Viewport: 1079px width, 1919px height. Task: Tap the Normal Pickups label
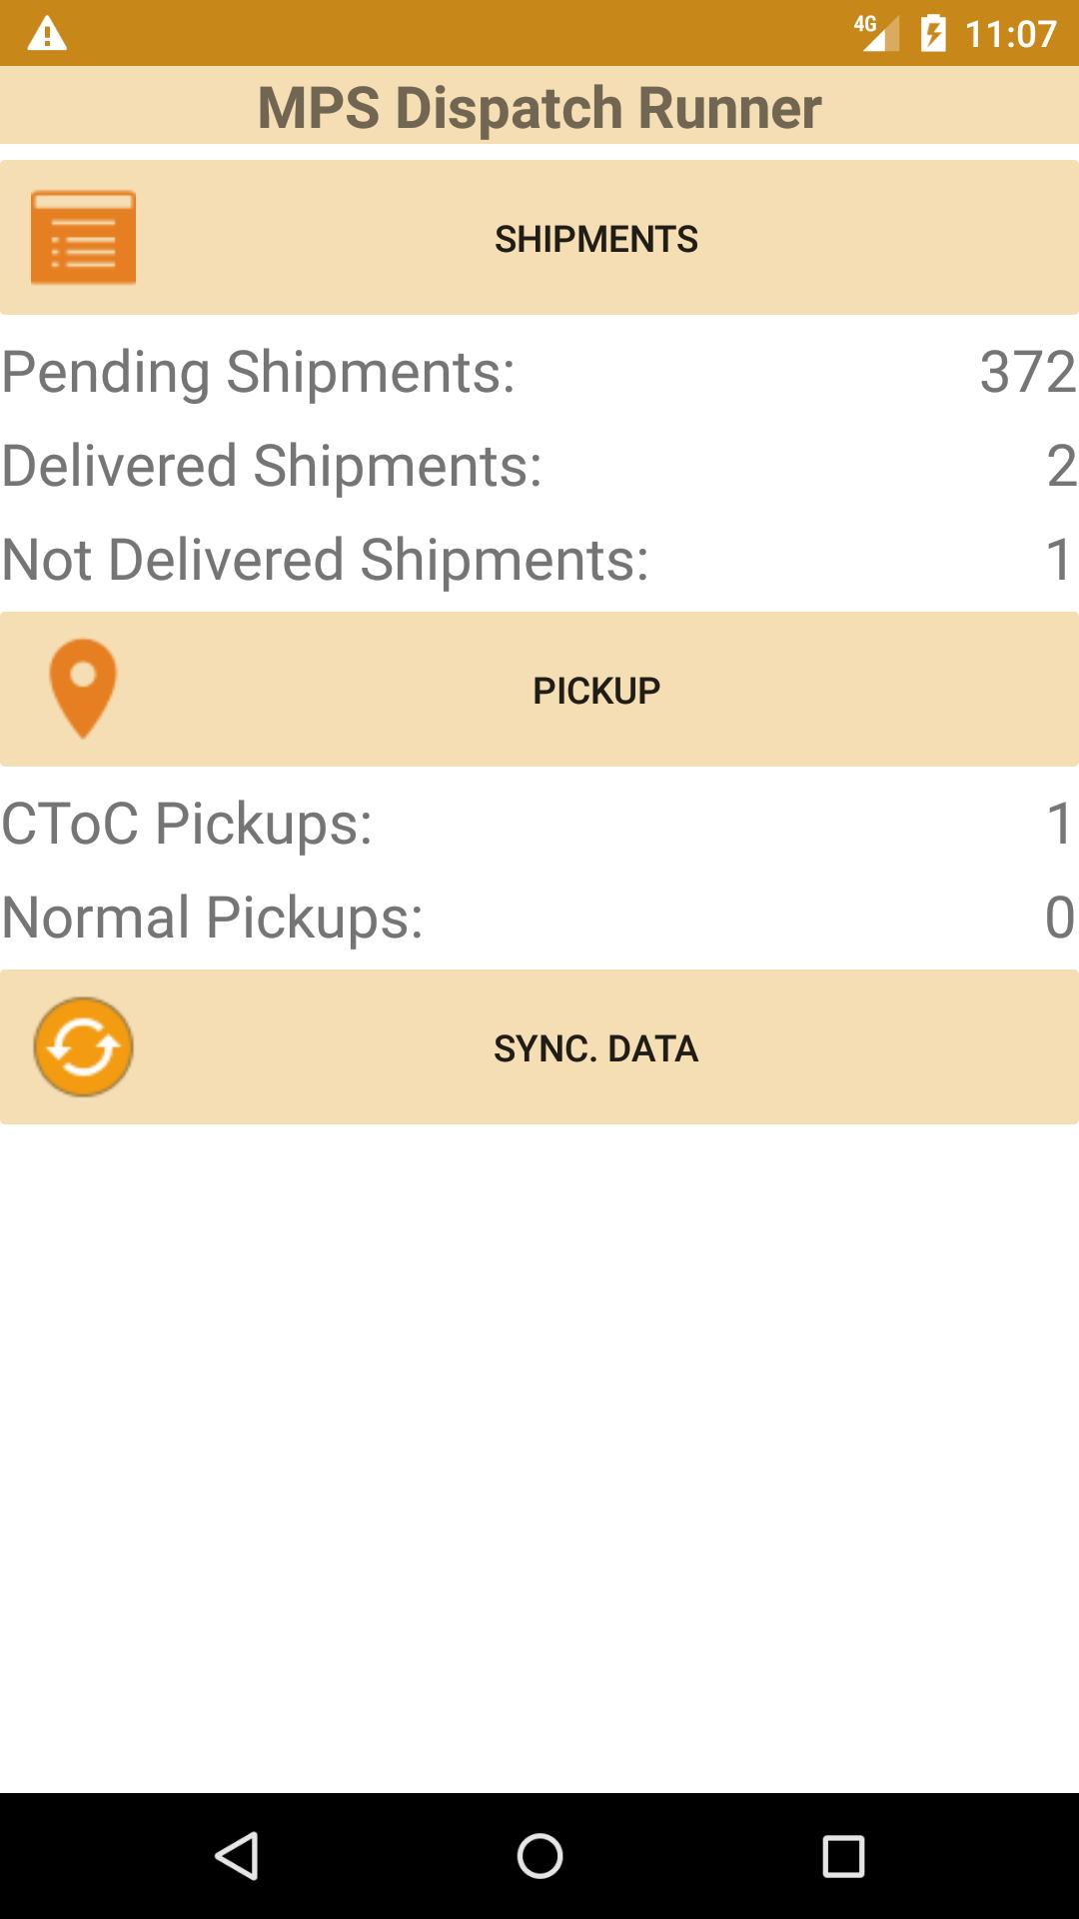pos(213,918)
